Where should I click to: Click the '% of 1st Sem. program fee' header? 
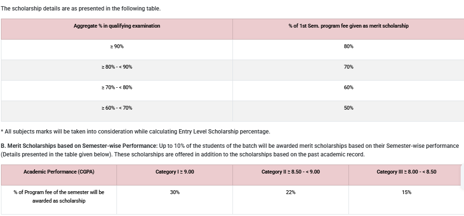pos(348,26)
